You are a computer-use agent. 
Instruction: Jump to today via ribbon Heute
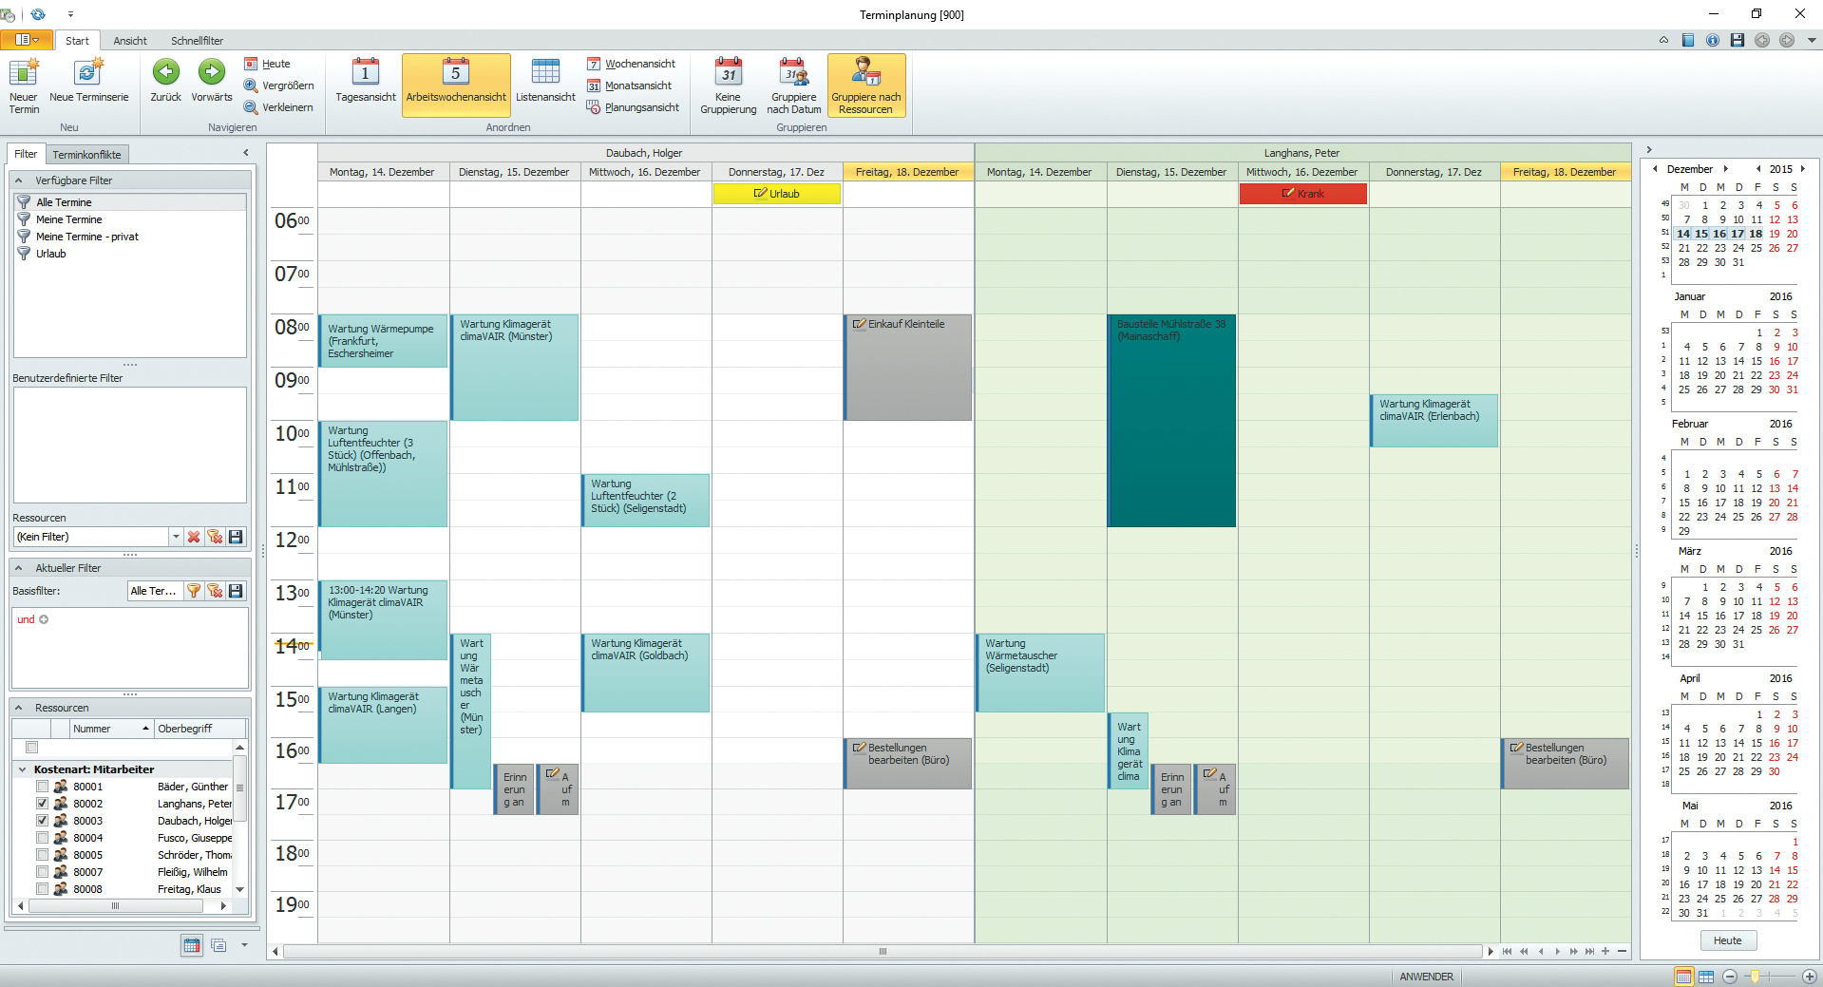(x=267, y=64)
